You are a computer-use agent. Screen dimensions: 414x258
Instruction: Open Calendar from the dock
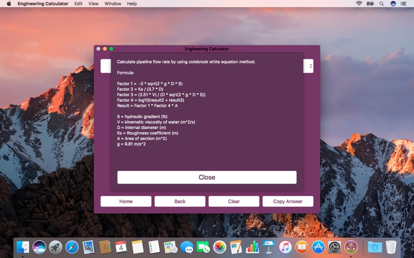coord(121,247)
